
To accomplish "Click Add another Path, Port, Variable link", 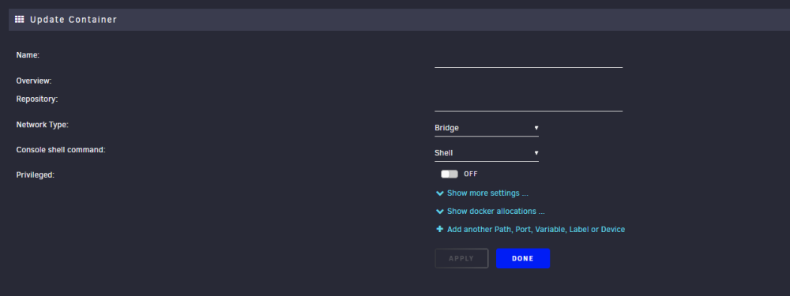I will click(x=536, y=230).
